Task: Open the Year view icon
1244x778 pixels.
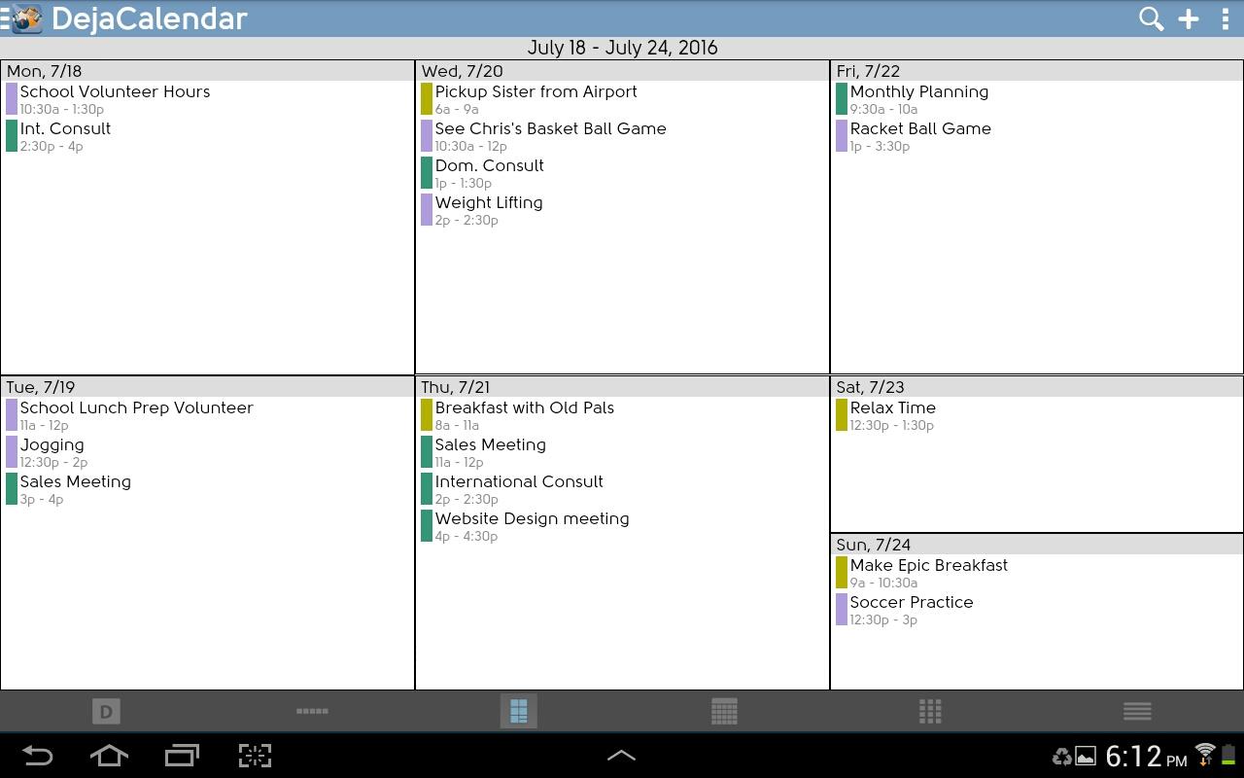Action: coord(930,711)
